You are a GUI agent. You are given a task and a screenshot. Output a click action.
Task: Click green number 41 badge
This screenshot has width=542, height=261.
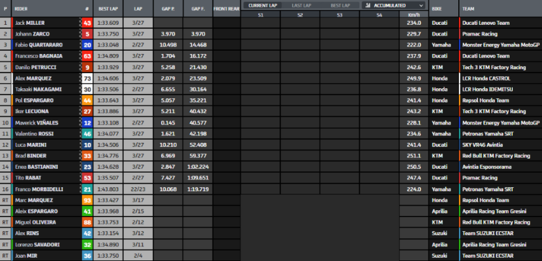click(x=87, y=211)
